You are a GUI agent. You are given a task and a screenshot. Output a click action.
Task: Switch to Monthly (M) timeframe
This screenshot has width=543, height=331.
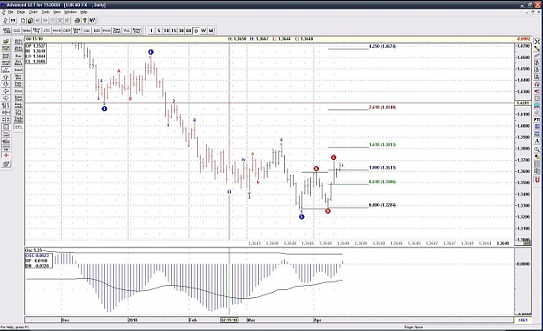point(211,30)
